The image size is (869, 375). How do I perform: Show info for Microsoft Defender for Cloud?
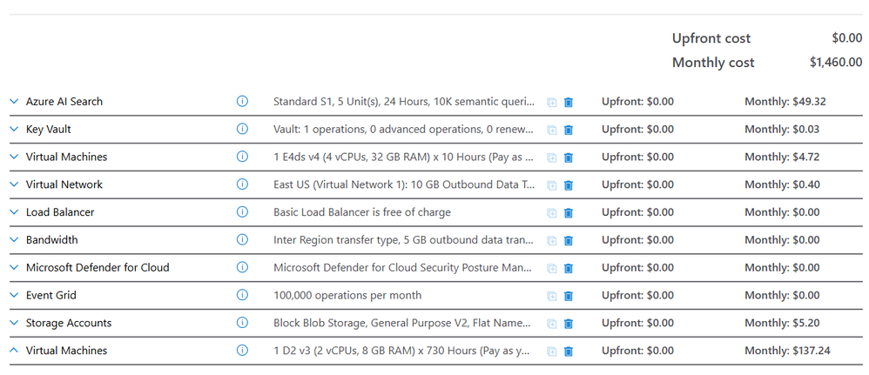243,268
